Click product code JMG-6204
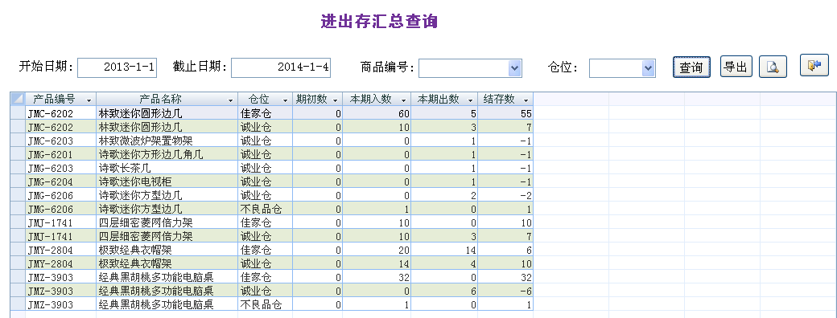 [50, 181]
